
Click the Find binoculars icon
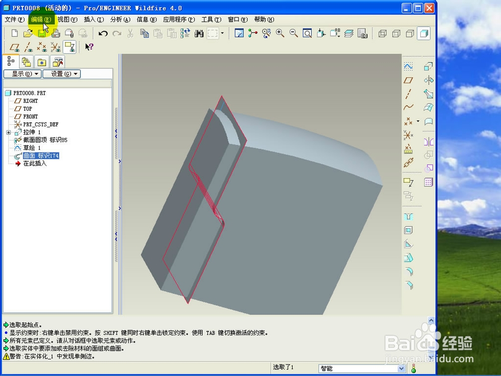[x=199, y=33]
